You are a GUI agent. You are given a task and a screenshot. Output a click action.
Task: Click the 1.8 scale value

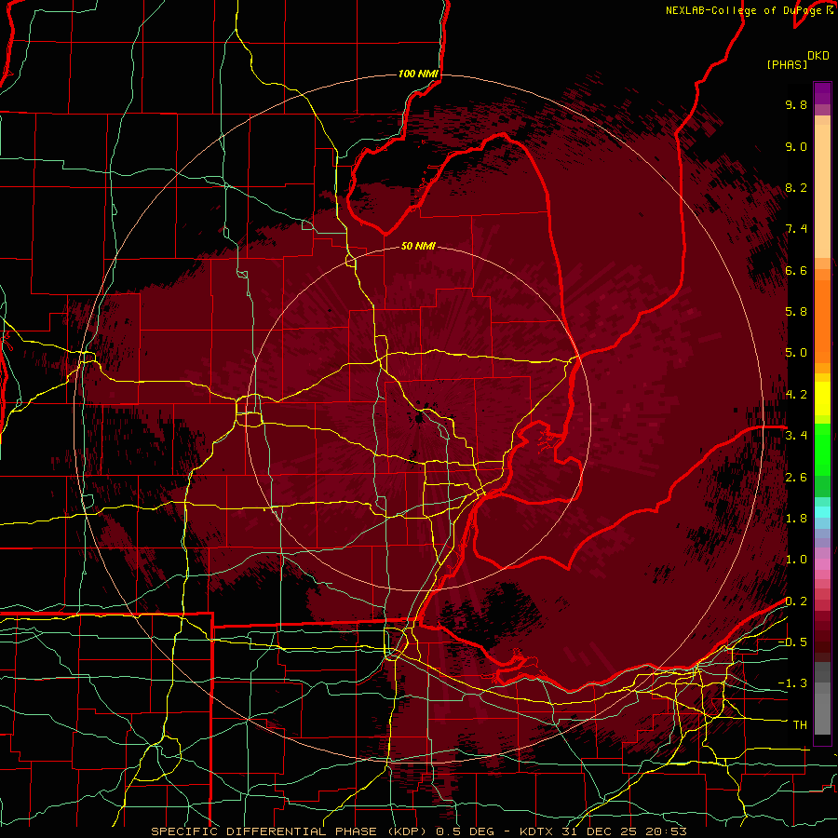tap(796, 519)
